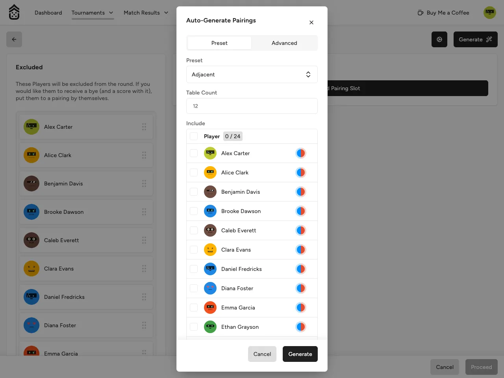Viewport: 504px width, 378px height.
Task: Click Emma Garcia's red-blue color indicator
Action: click(x=301, y=308)
